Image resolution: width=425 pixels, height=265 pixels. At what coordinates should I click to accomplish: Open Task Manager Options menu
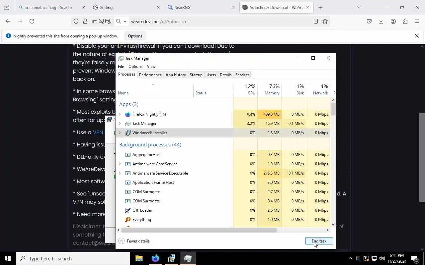(135, 67)
